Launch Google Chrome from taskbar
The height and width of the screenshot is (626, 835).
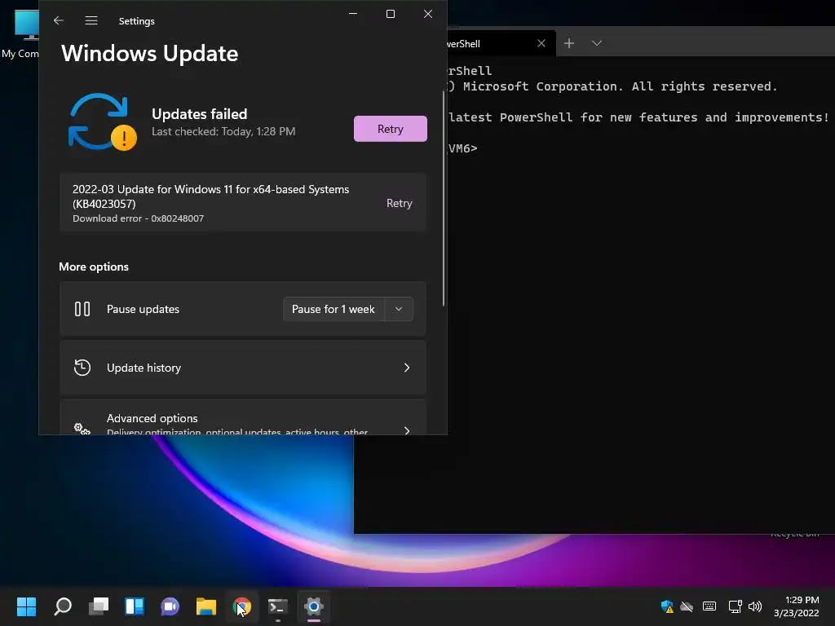(241, 606)
